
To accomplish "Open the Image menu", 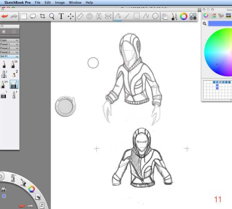I will 60,3.
